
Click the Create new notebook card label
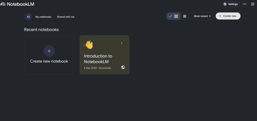pyautogui.click(x=49, y=61)
